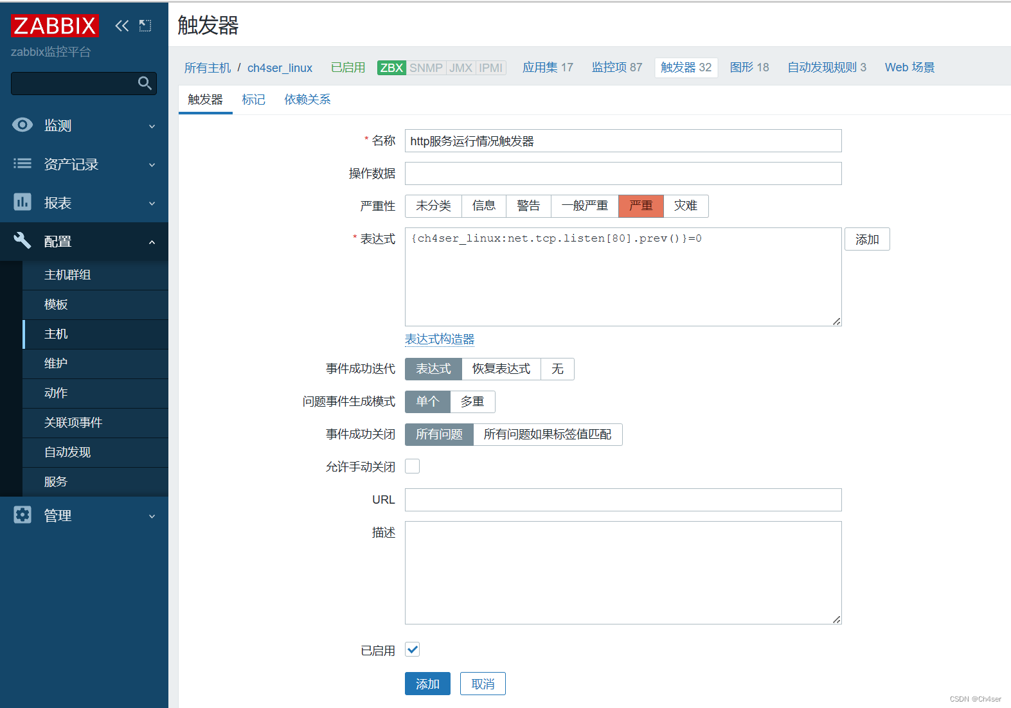Expand the 管理 menu chevron
Screen dimensions: 1011x708
point(152,516)
